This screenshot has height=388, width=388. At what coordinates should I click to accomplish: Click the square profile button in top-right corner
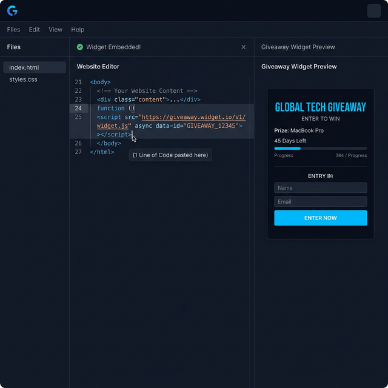(x=373, y=11)
